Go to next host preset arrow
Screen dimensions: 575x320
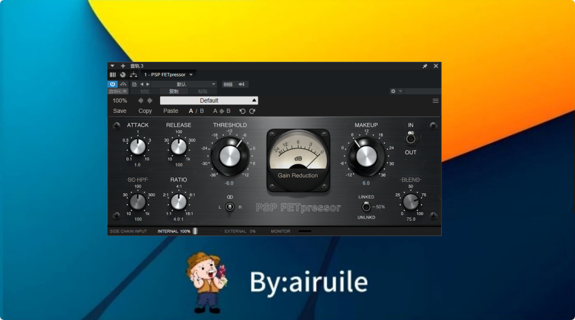click(x=148, y=84)
